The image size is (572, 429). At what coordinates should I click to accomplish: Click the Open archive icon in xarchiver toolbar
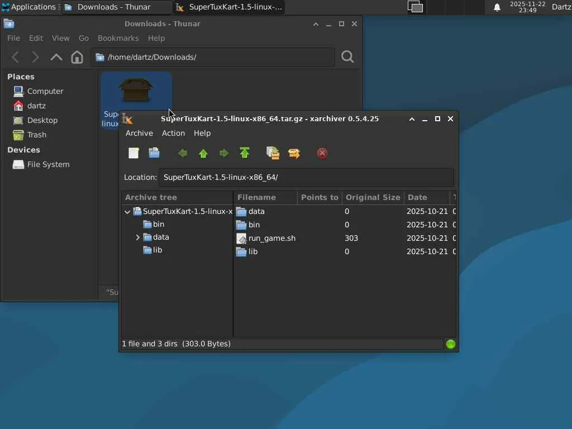click(154, 153)
